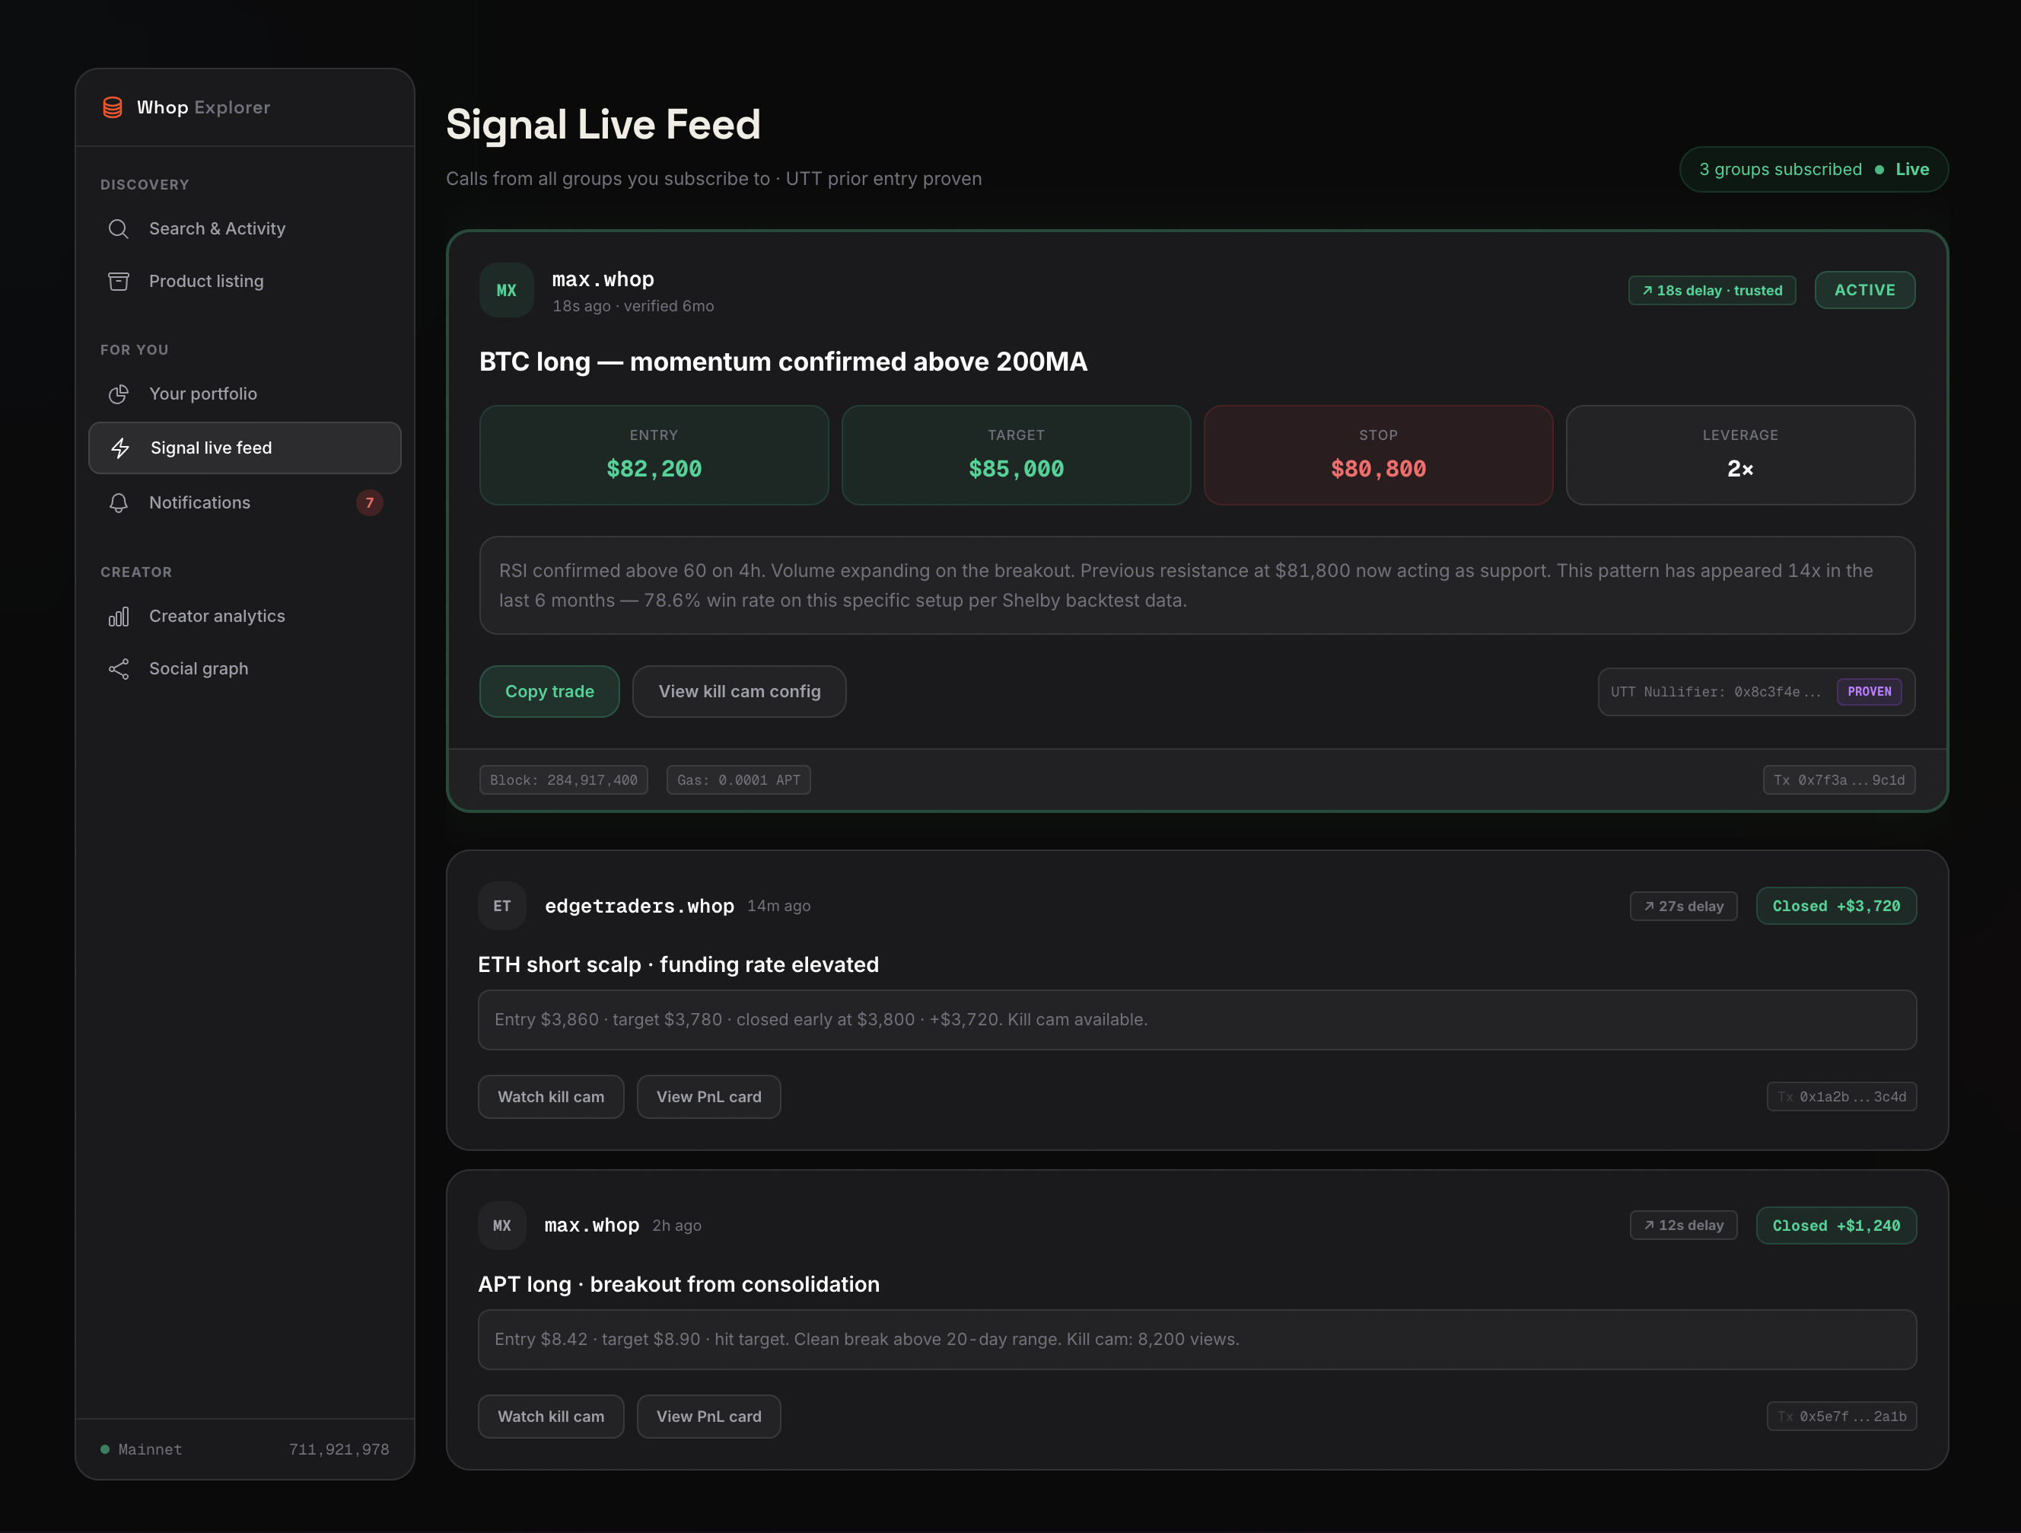Click the MX avatar on the APT long card

501,1225
